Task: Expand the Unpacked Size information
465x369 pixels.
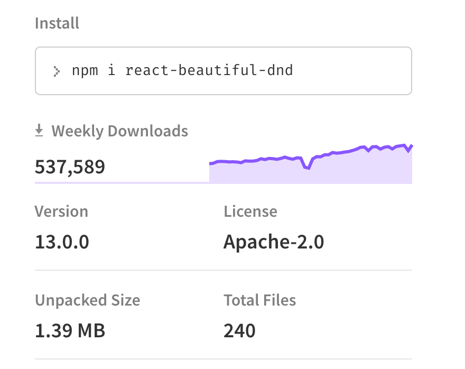Action: click(x=87, y=300)
